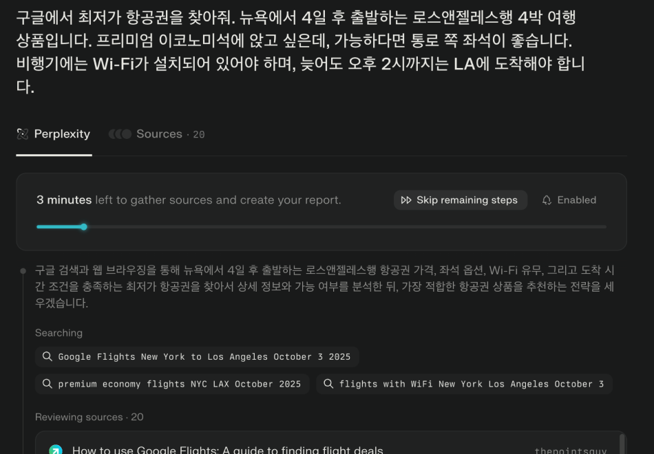This screenshot has height=454, width=654.
Task: Click the progress bar cyan handle
Action: pyautogui.click(x=84, y=227)
